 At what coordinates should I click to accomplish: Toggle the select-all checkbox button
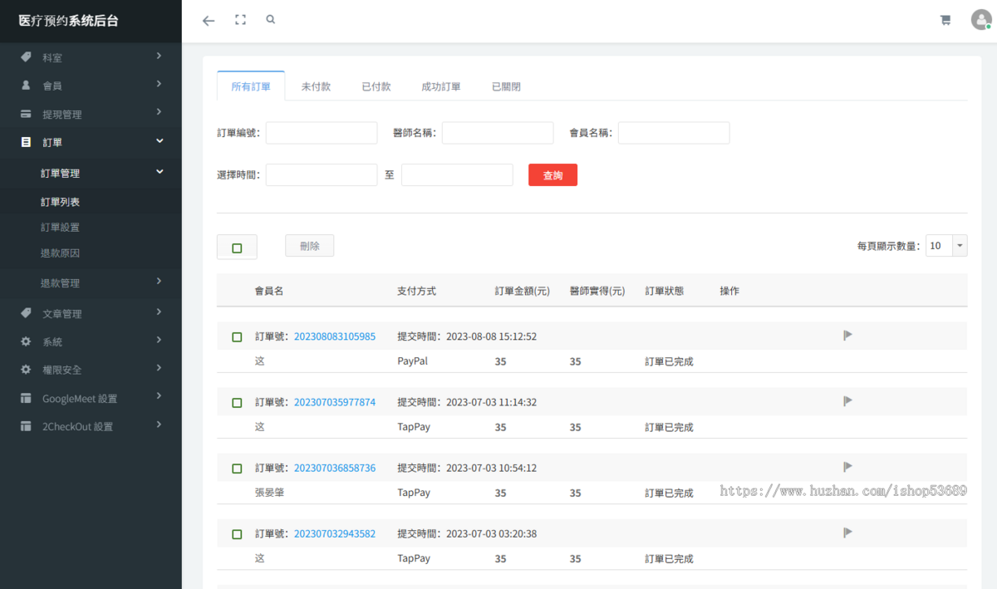[x=237, y=248]
